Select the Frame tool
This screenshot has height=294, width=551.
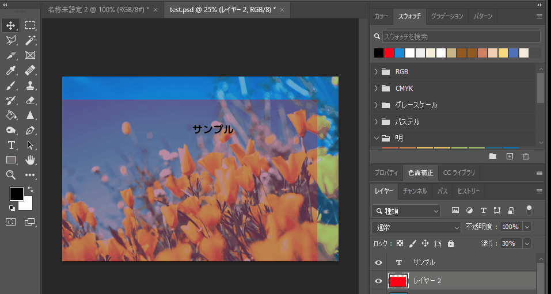click(x=30, y=55)
